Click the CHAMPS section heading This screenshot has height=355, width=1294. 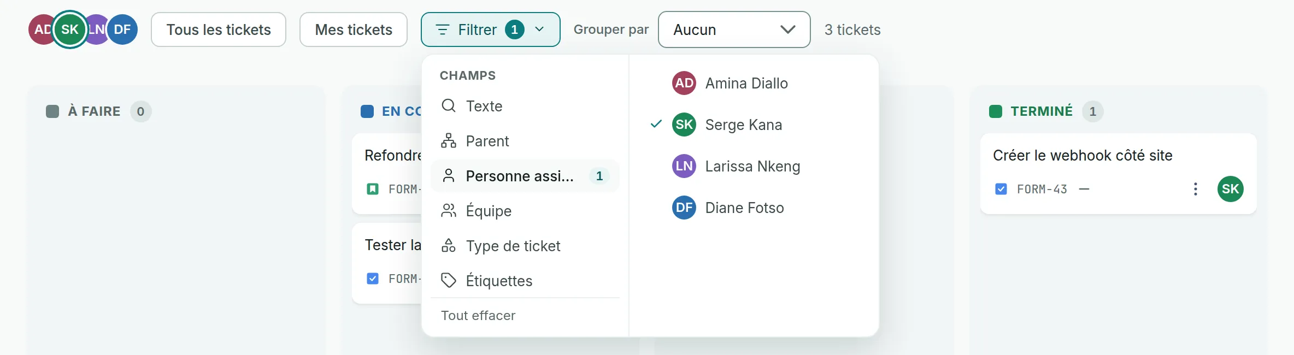pos(468,75)
